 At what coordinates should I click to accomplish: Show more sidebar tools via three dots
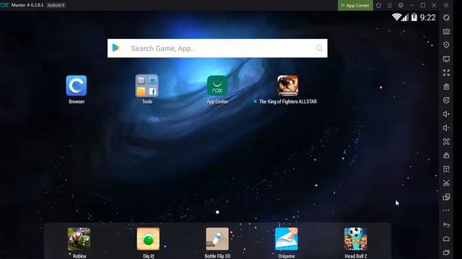446,210
